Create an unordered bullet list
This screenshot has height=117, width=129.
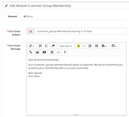(x=96, y=46)
